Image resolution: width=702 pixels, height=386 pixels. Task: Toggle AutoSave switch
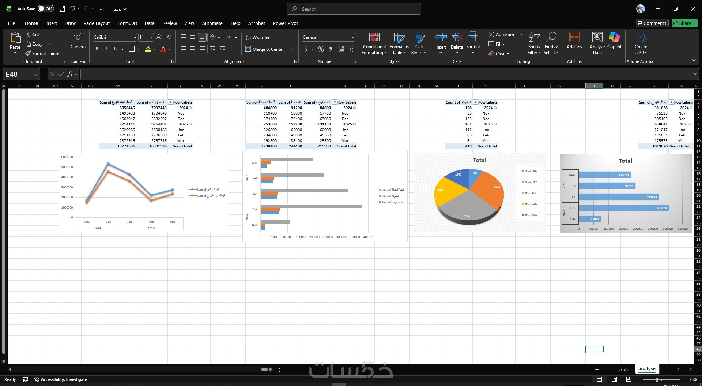(x=46, y=9)
